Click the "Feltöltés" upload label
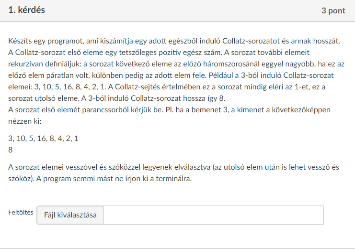The height and width of the screenshot is (249, 355). [21, 212]
